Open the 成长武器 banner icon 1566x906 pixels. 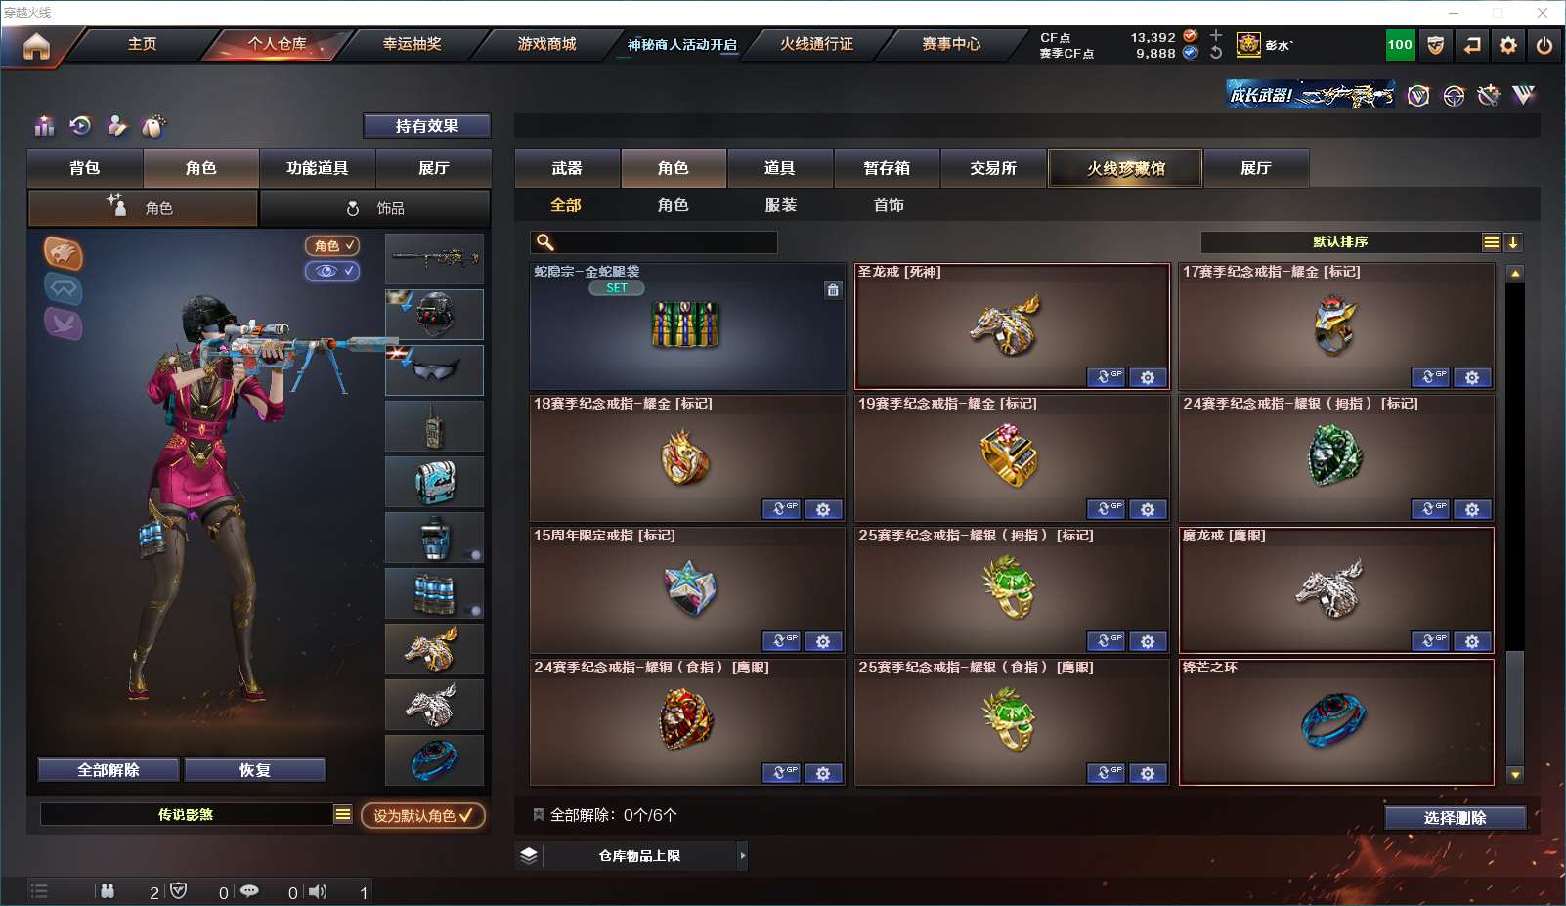[x=1311, y=95]
